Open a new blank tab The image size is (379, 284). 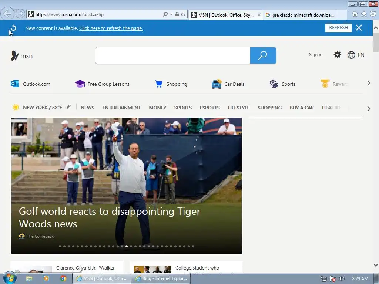[342, 15]
